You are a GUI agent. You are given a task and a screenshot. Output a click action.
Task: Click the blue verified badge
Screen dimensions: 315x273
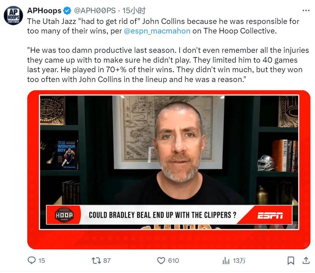pos(67,11)
